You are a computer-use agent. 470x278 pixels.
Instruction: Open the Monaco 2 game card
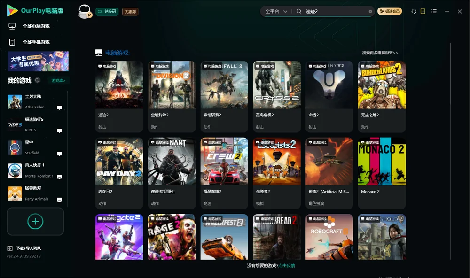coord(382,173)
